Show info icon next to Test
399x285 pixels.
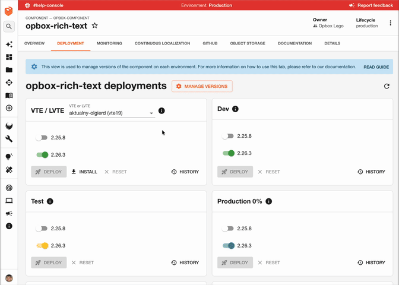(x=50, y=201)
